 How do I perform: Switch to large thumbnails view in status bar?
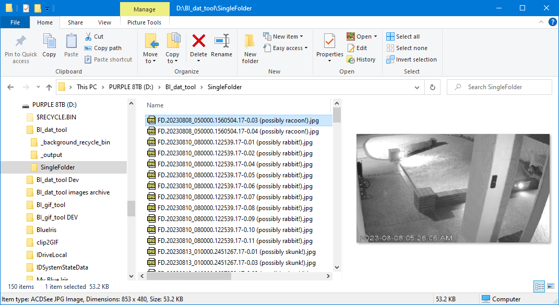[550, 286]
